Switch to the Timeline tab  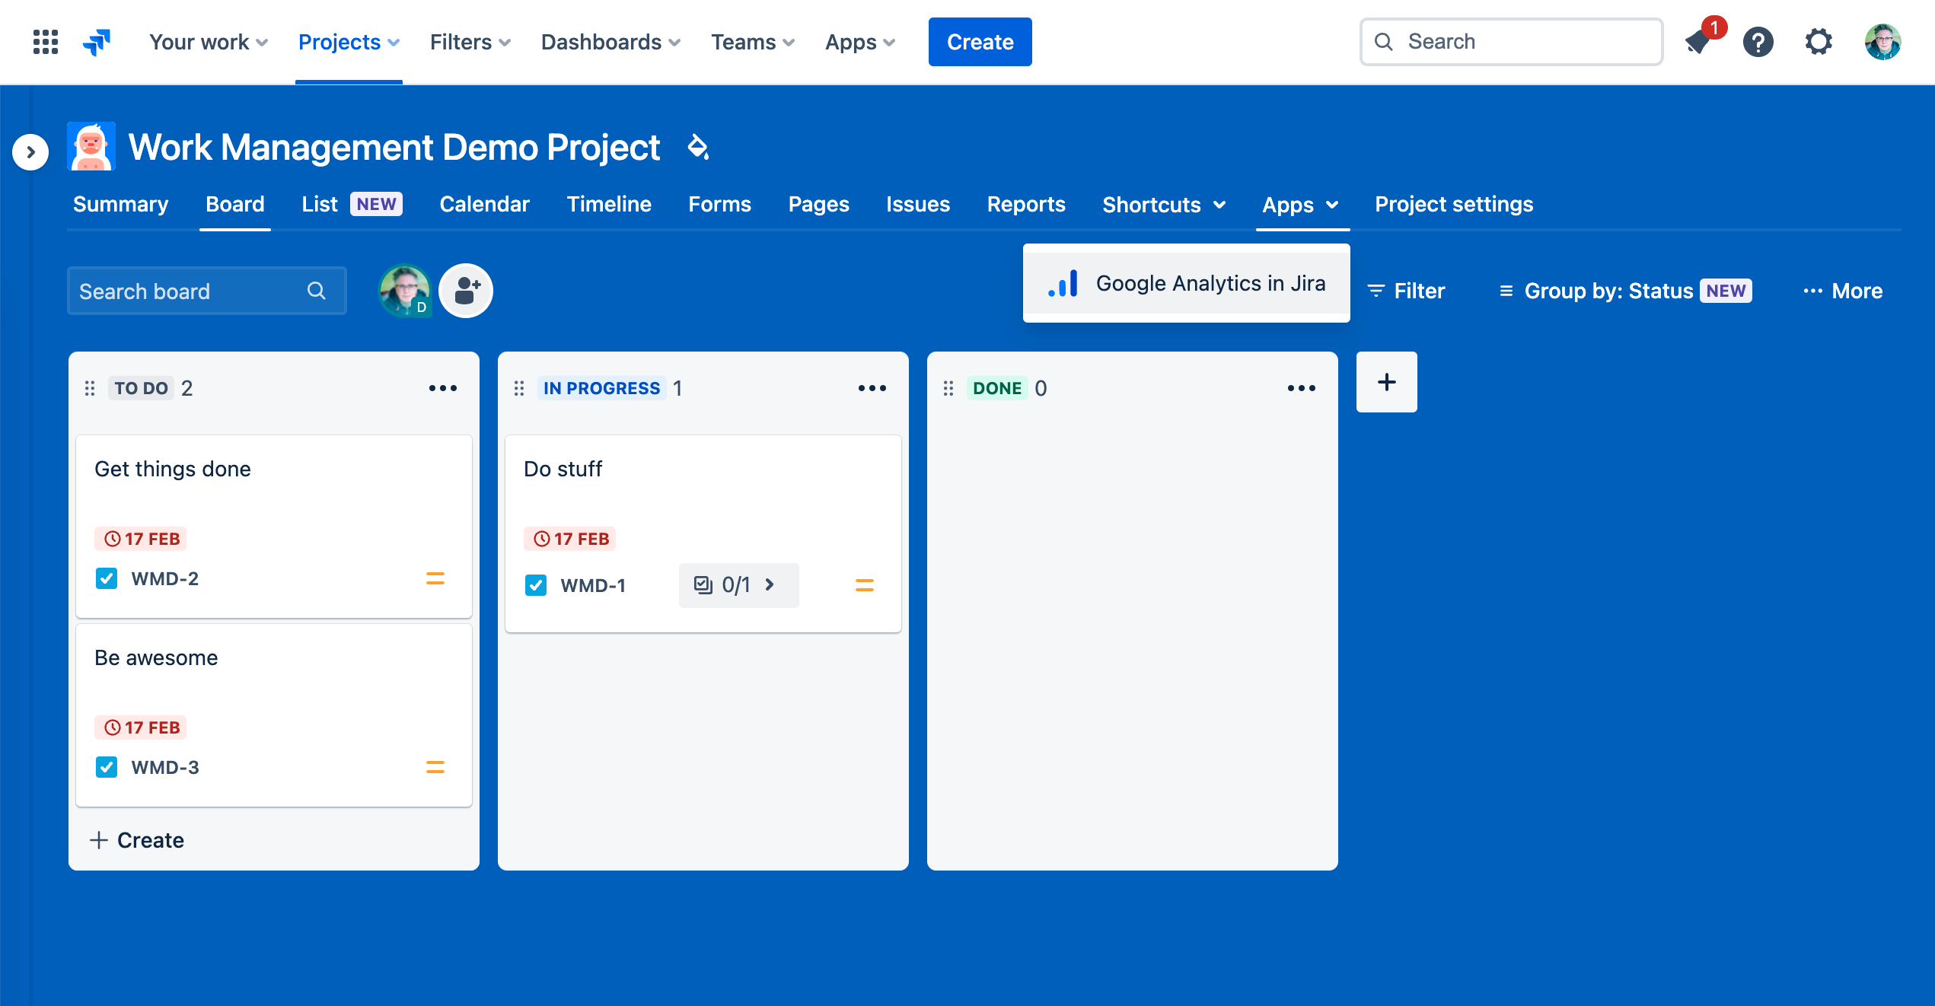[x=608, y=205]
